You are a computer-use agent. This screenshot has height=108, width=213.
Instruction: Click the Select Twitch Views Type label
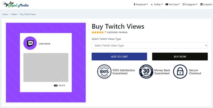(106, 39)
